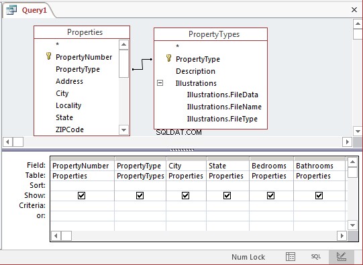The image size is (363, 265).
Task: Select Illustrations.FileData field
Action: coord(223,95)
